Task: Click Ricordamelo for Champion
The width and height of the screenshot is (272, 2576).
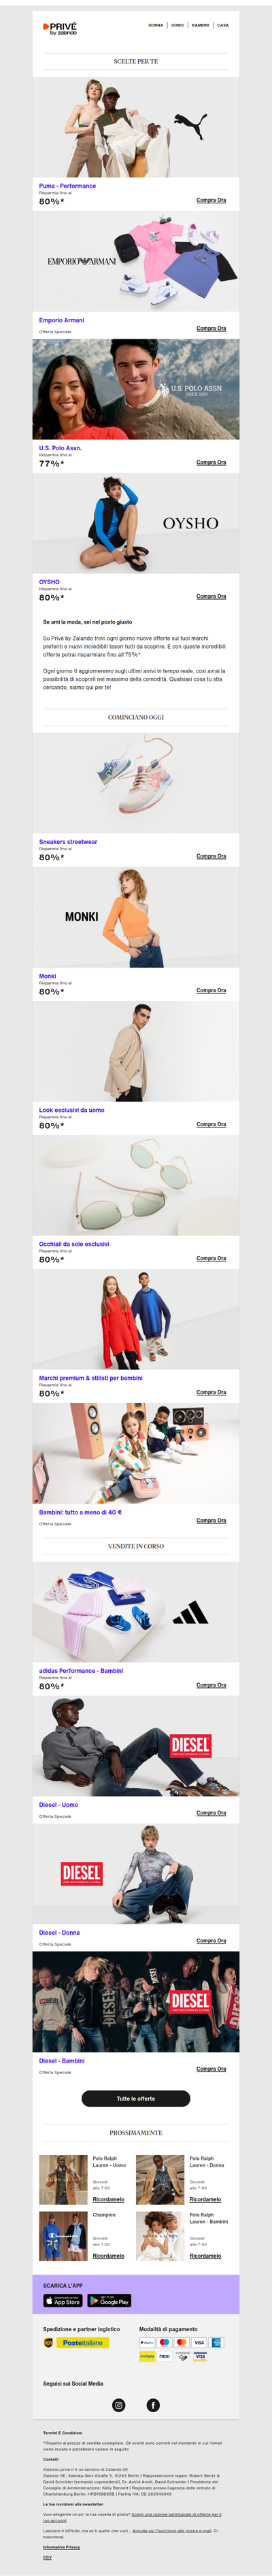Action: [108, 2255]
